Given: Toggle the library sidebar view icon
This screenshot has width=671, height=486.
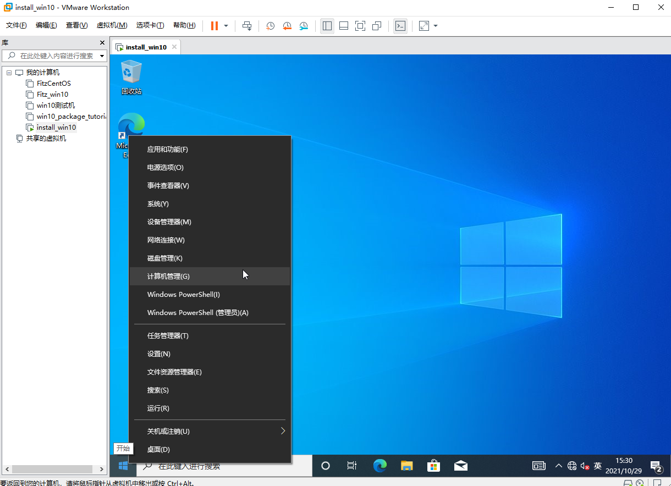Looking at the screenshot, I should point(327,26).
